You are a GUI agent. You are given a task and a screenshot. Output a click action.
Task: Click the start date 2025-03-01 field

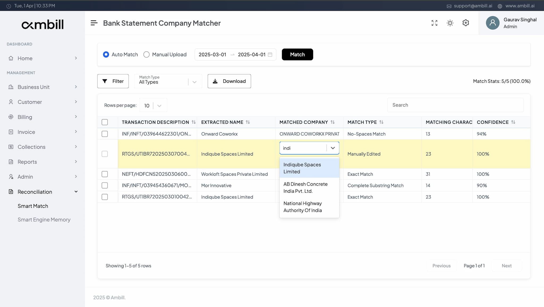point(212,54)
